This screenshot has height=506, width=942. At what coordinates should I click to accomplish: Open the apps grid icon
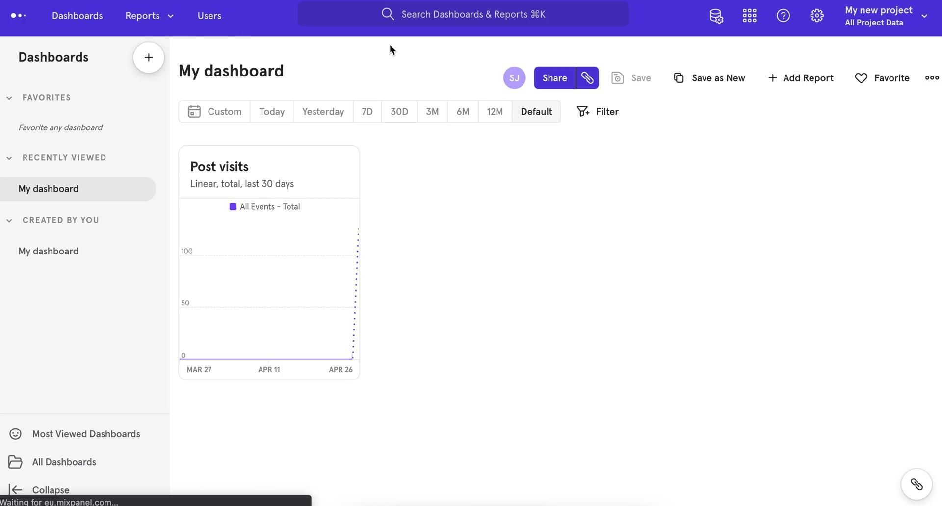point(749,16)
